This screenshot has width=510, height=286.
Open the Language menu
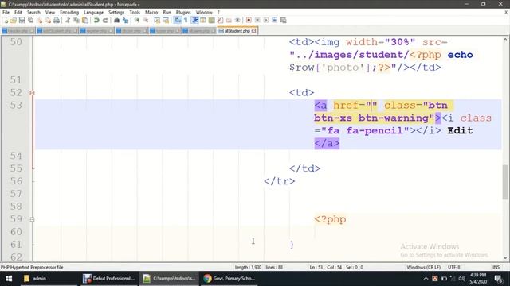click(x=93, y=13)
